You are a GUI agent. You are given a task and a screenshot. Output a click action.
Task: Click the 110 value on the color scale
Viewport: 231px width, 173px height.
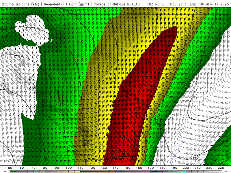pyautogui.click(x=81, y=168)
